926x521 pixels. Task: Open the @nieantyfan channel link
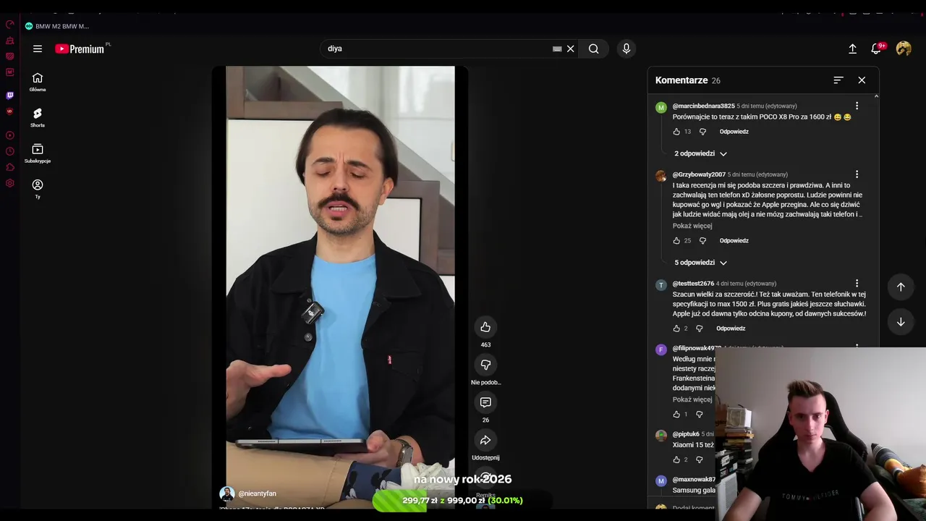[x=258, y=494]
